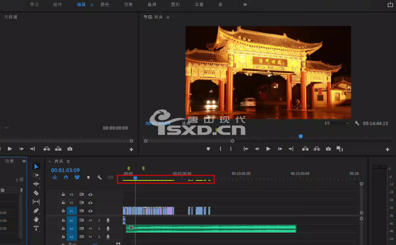Toggle nest sequence insert option in timeline
The width and height of the screenshot is (396, 245).
55,178
